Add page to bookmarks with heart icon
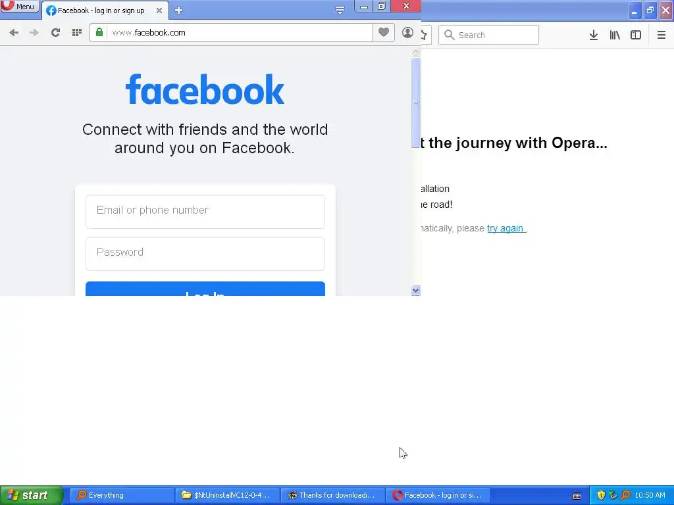The image size is (674, 505). [x=384, y=32]
